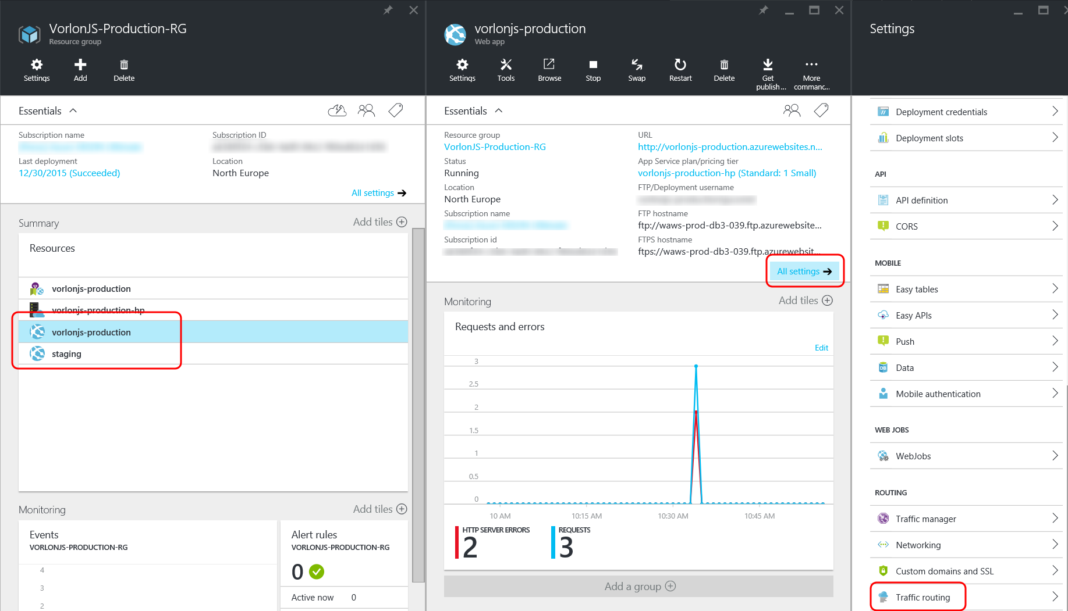The image size is (1068, 611).
Task: Open the More commands menu
Action: coord(811,70)
